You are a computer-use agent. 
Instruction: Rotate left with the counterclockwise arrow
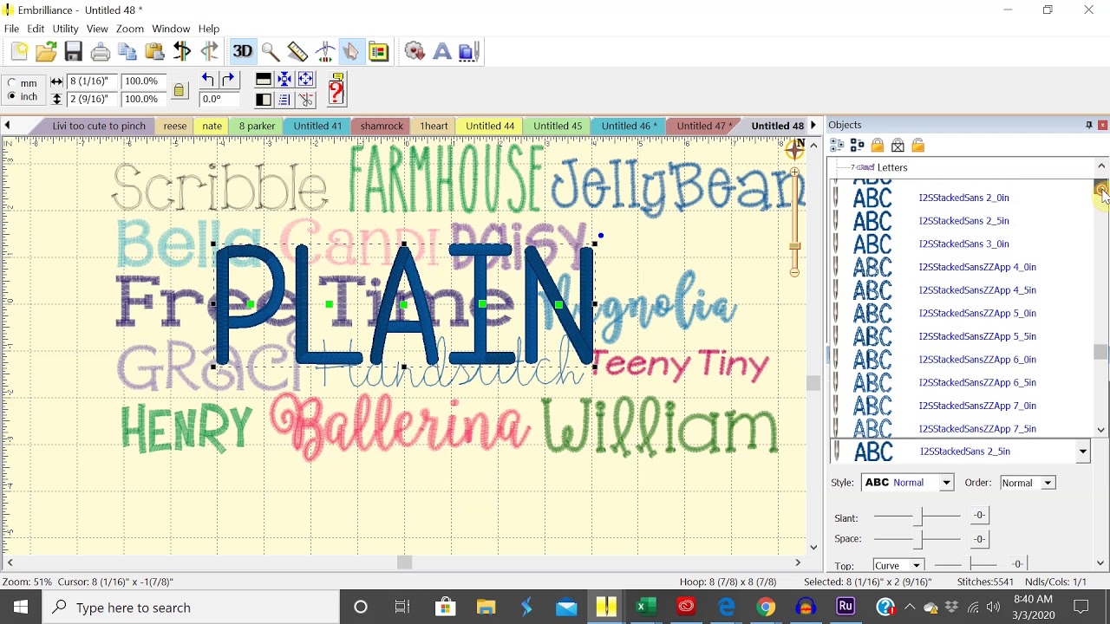(x=208, y=81)
